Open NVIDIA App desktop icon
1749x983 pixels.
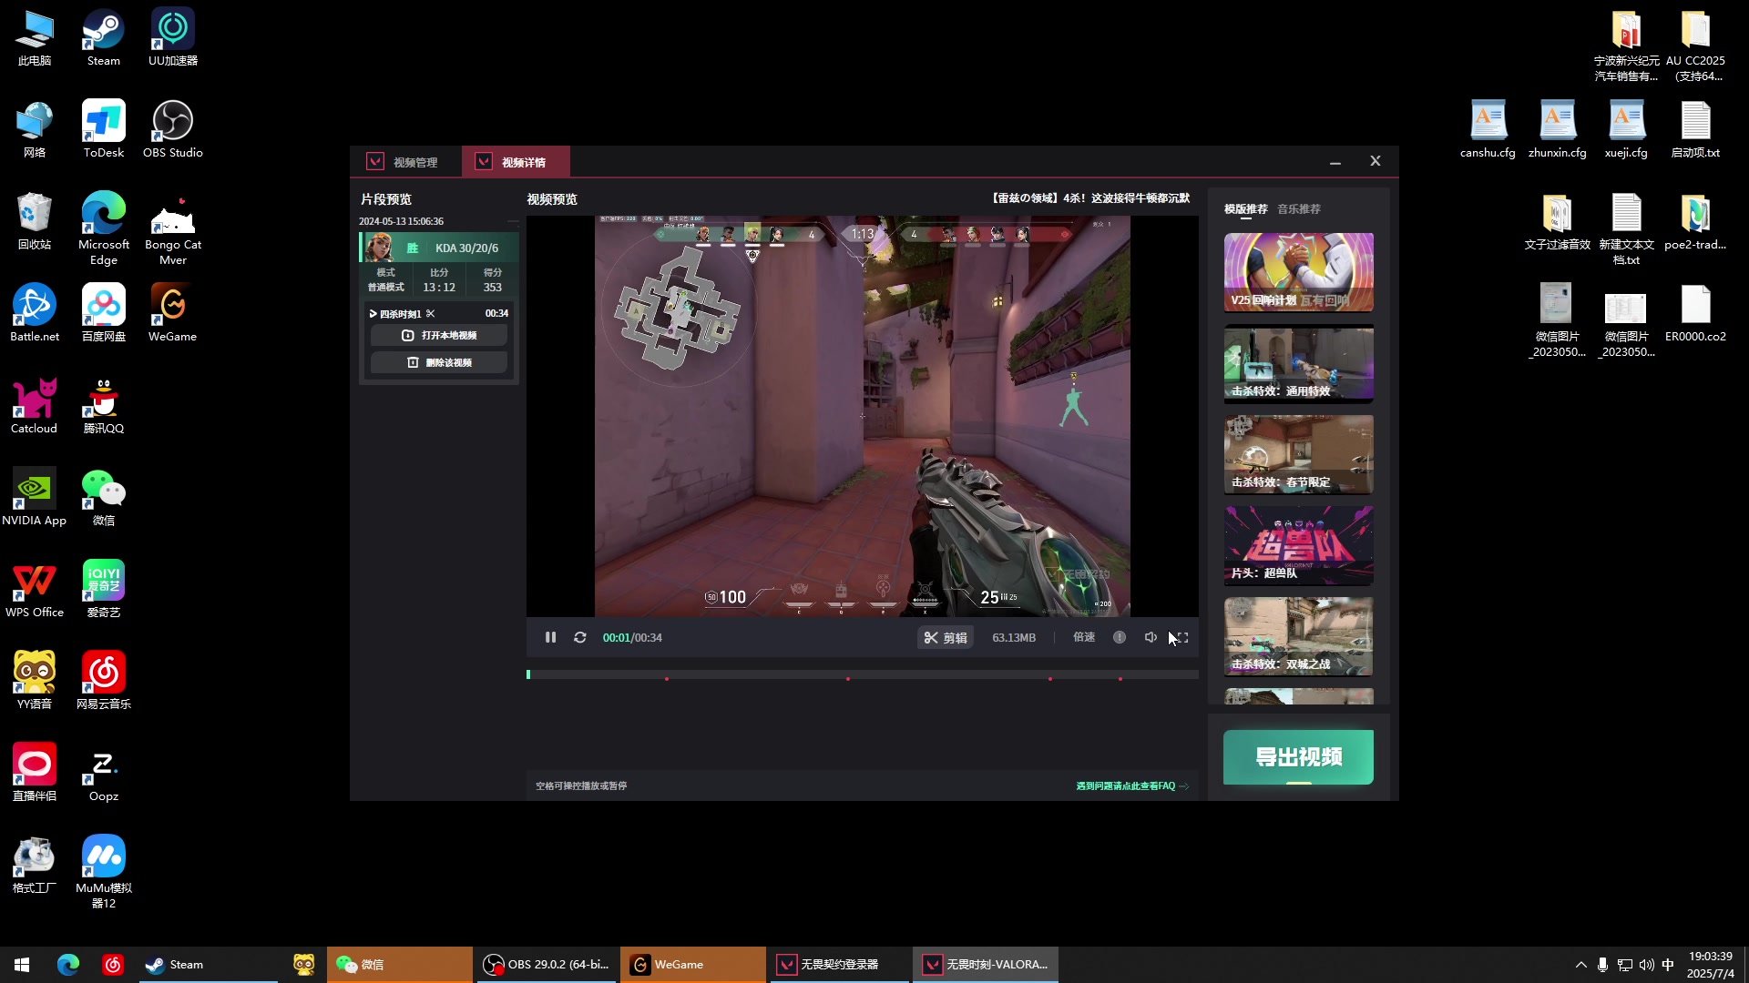[35, 498]
